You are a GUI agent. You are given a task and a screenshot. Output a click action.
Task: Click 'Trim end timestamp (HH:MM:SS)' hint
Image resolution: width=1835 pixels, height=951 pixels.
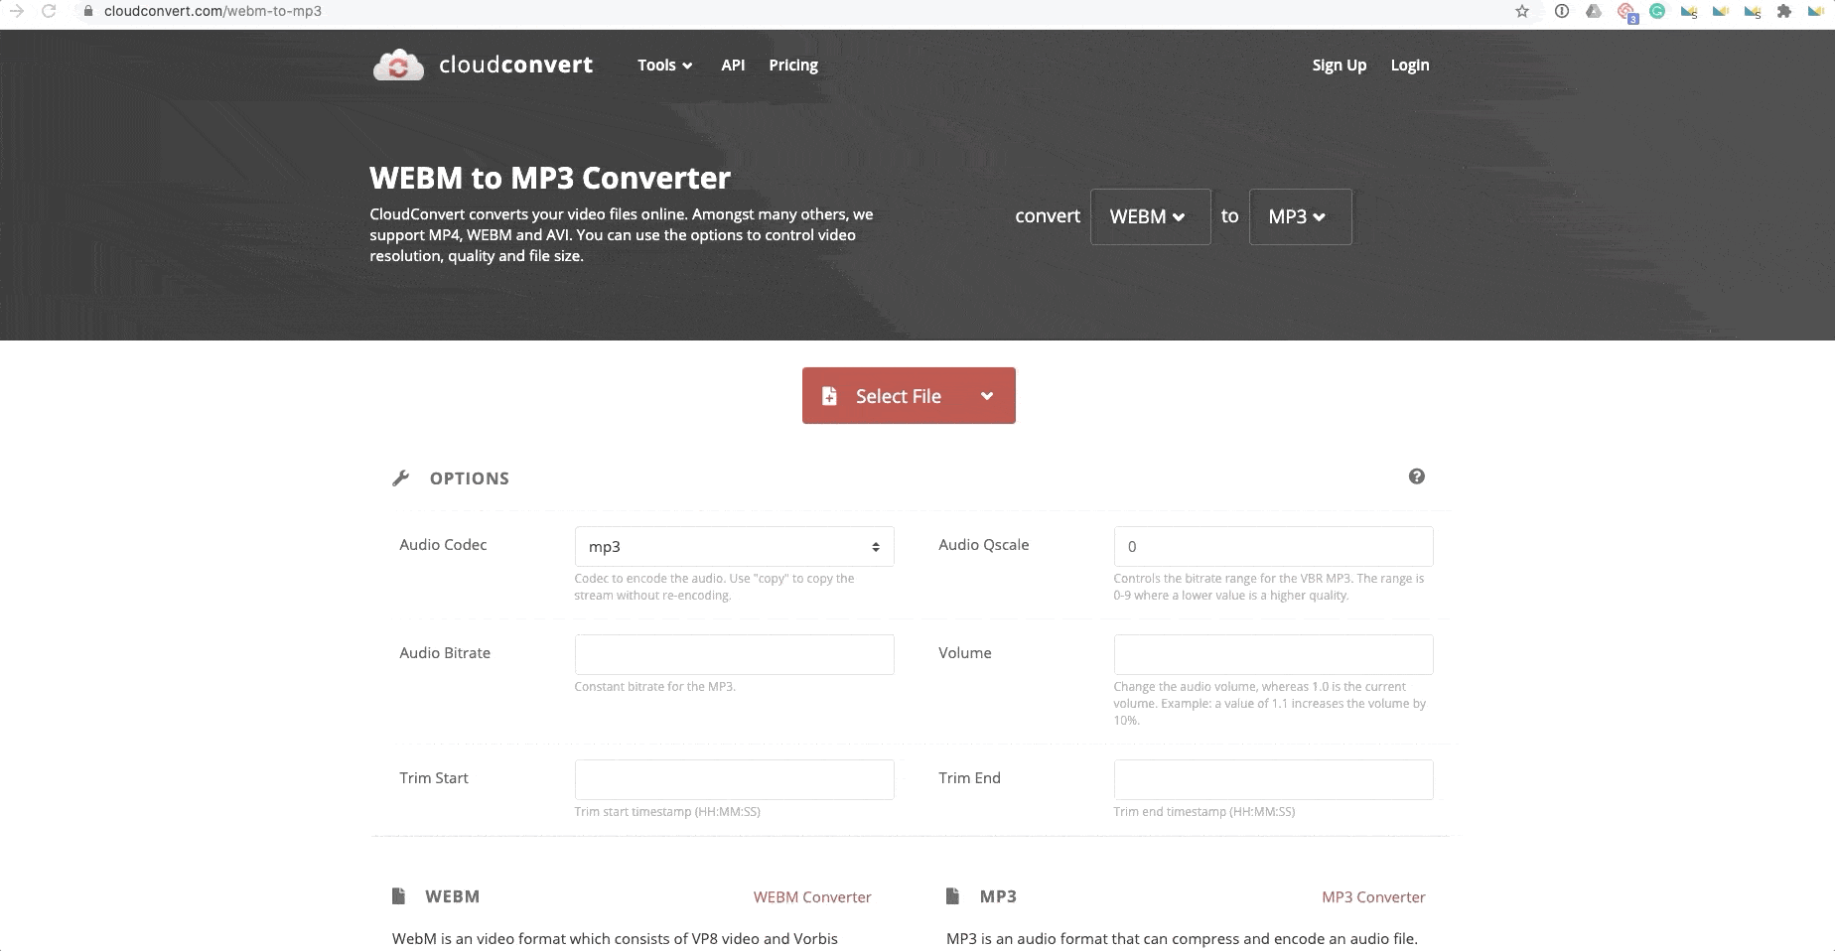(1204, 812)
